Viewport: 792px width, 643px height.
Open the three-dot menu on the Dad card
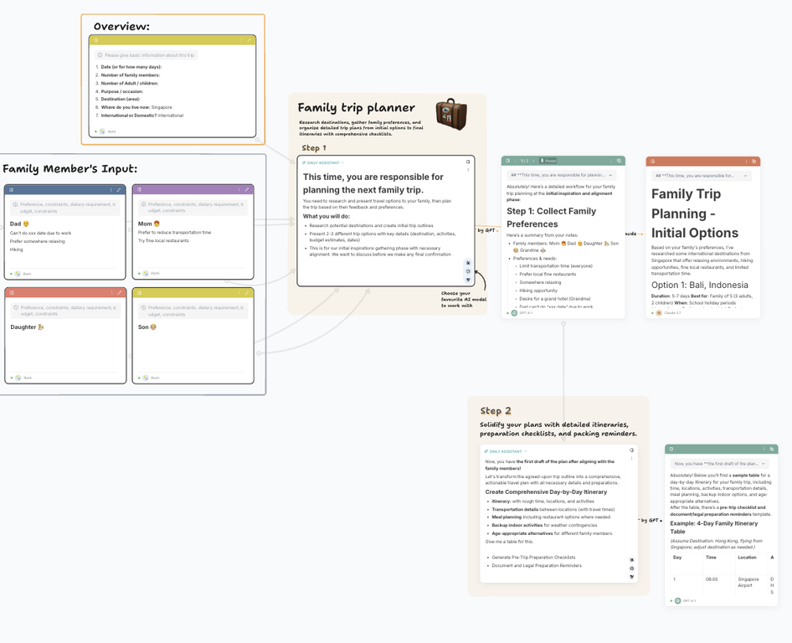(x=111, y=190)
